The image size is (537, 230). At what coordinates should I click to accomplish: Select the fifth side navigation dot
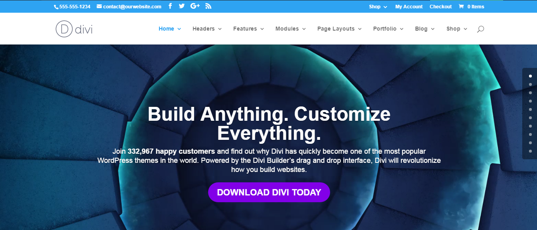(x=530, y=109)
